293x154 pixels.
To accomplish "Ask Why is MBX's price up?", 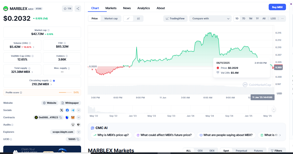I will (x=111, y=135).
